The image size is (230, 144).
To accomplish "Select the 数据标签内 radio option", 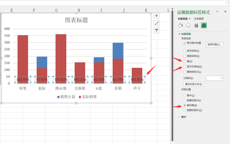I will tap(185, 100).
